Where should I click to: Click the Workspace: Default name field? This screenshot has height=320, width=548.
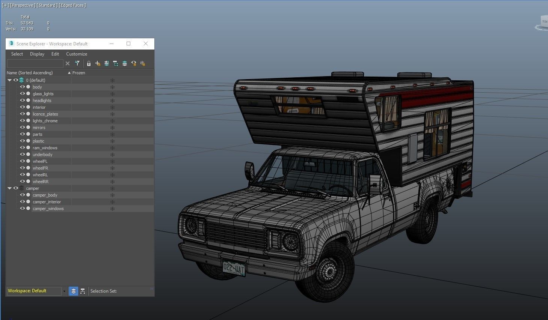(34, 291)
